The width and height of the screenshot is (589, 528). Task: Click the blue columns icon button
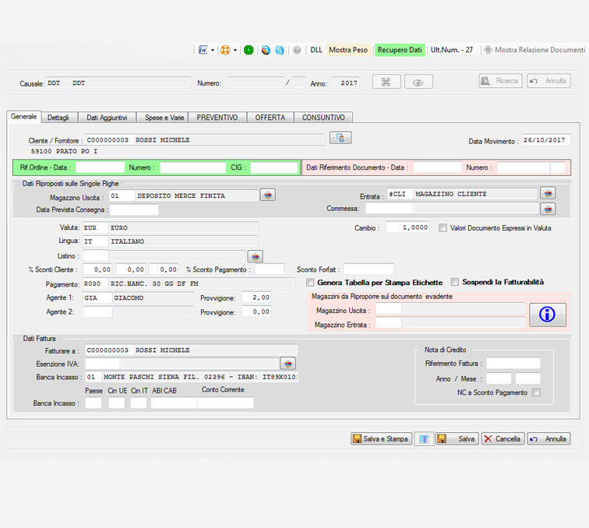(424, 438)
